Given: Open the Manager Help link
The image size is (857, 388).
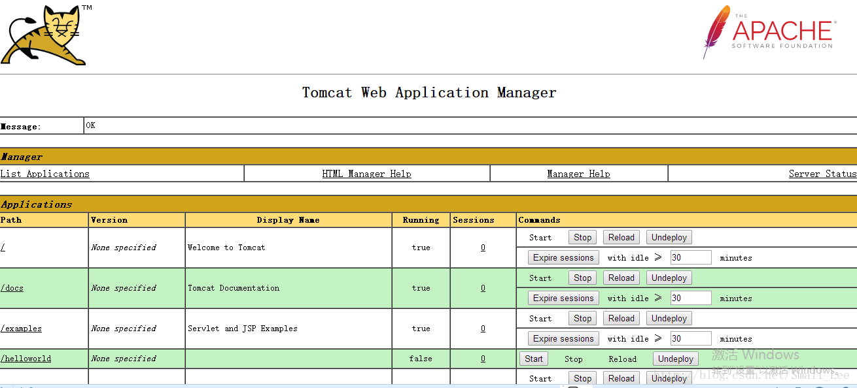Looking at the screenshot, I should (578, 174).
